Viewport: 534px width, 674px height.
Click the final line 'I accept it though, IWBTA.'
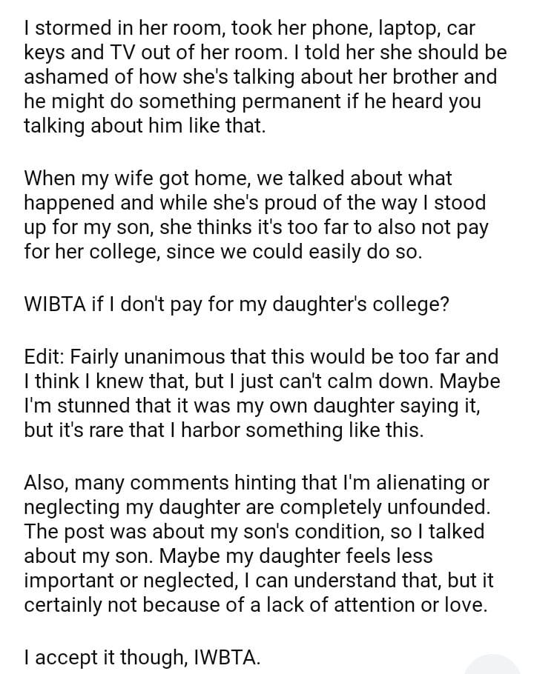coord(142,658)
